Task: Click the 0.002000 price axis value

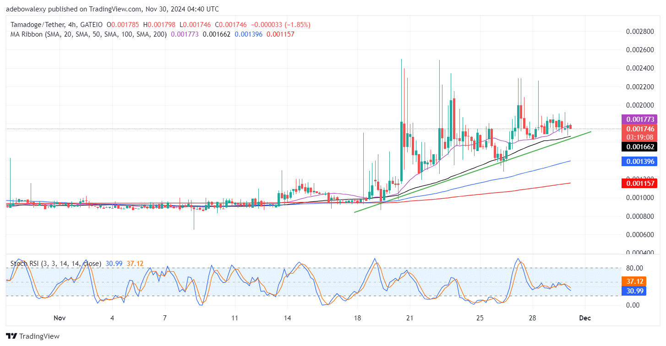Action: pos(639,105)
